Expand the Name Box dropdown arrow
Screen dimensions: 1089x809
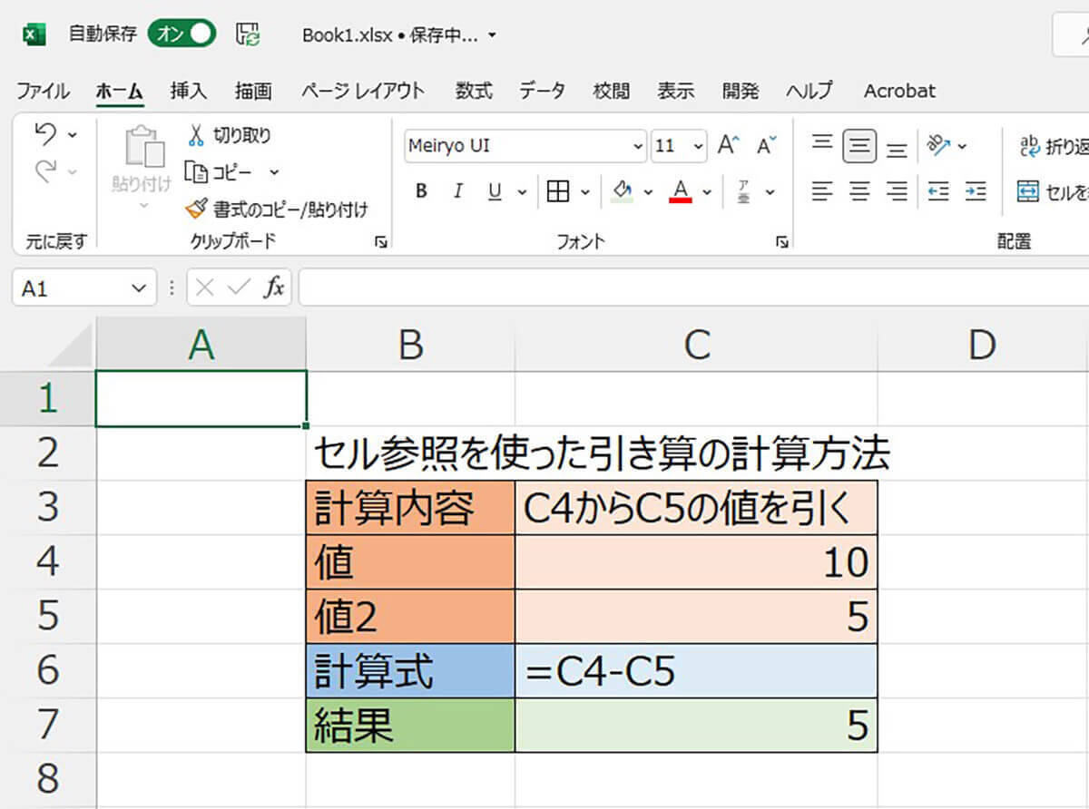pyautogui.click(x=138, y=288)
